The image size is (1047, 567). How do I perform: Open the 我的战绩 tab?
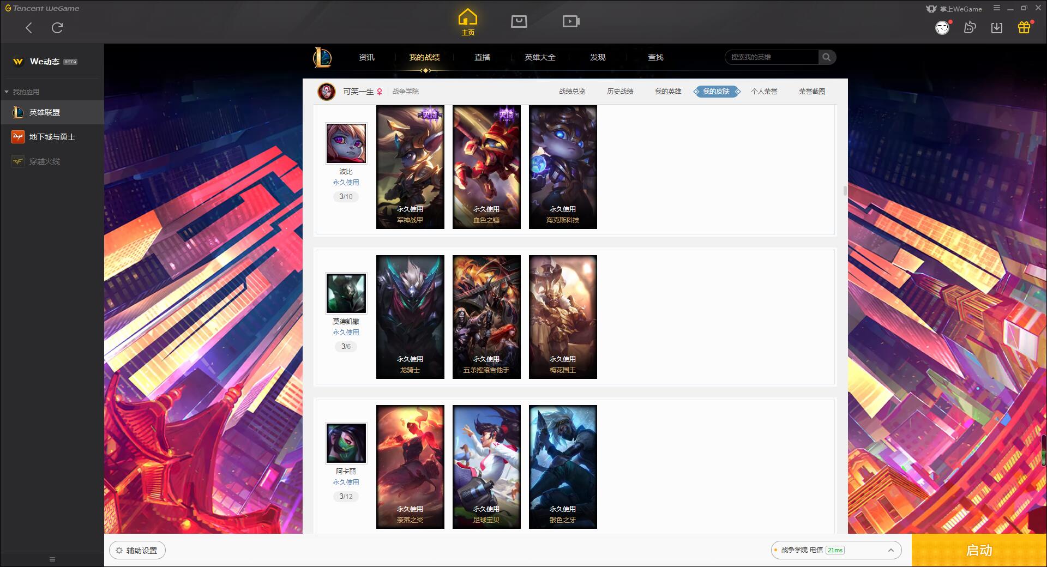coord(424,57)
